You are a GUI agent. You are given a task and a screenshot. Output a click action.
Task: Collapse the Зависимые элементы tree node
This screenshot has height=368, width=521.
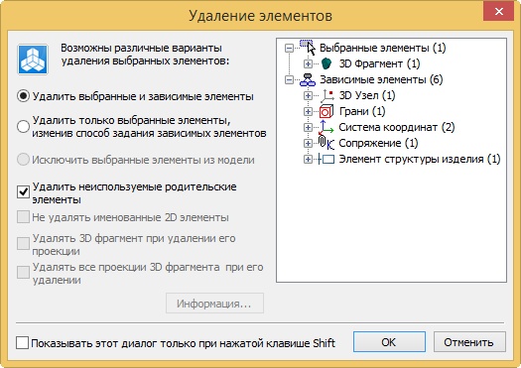(289, 80)
